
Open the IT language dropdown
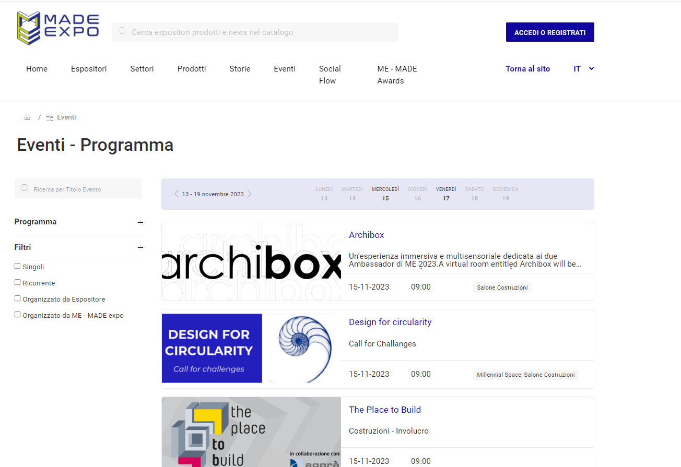coord(584,69)
